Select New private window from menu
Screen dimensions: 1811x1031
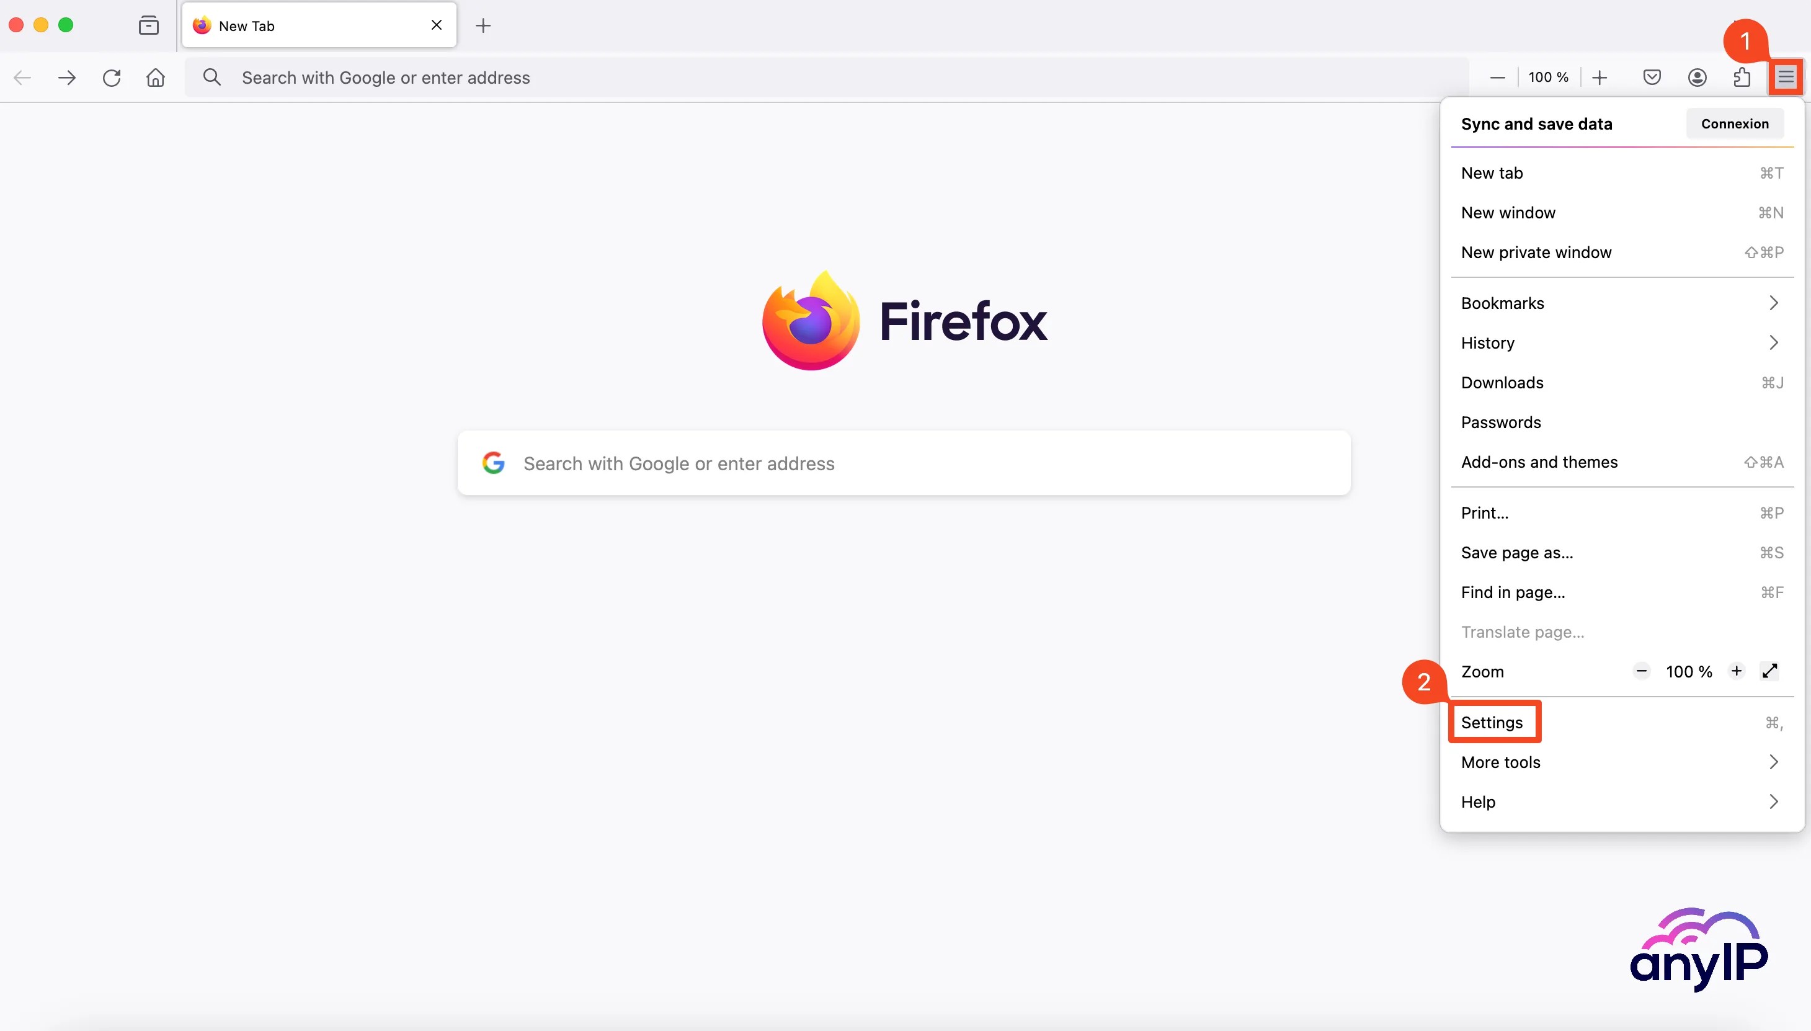(x=1536, y=251)
